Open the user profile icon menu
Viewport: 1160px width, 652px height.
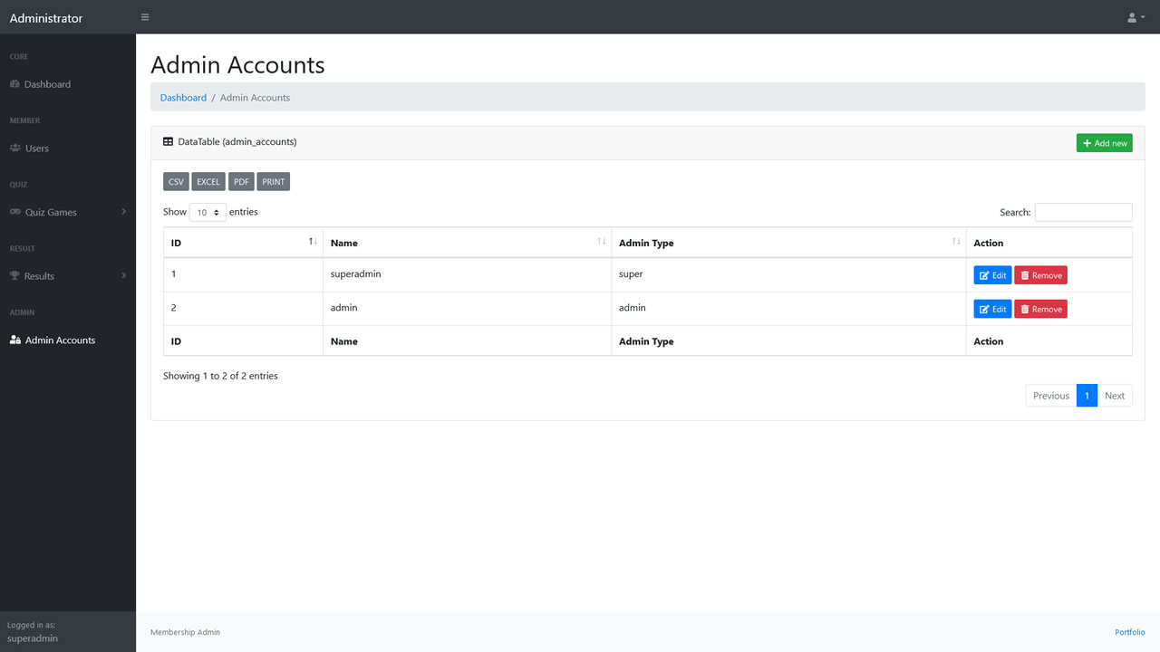click(1136, 17)
